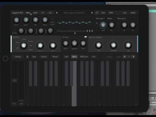156x117 pixels.
Task: Click the reverb type selector knob
Action: click(24, 45)
